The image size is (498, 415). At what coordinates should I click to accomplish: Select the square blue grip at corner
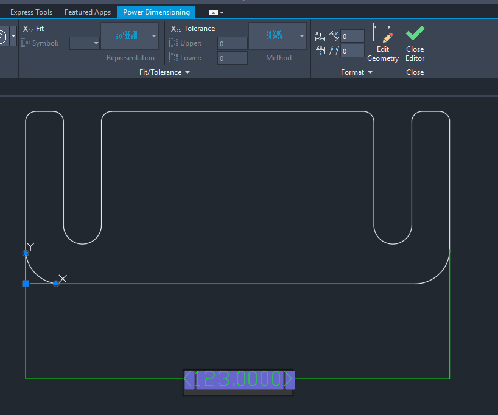point(26,284)
